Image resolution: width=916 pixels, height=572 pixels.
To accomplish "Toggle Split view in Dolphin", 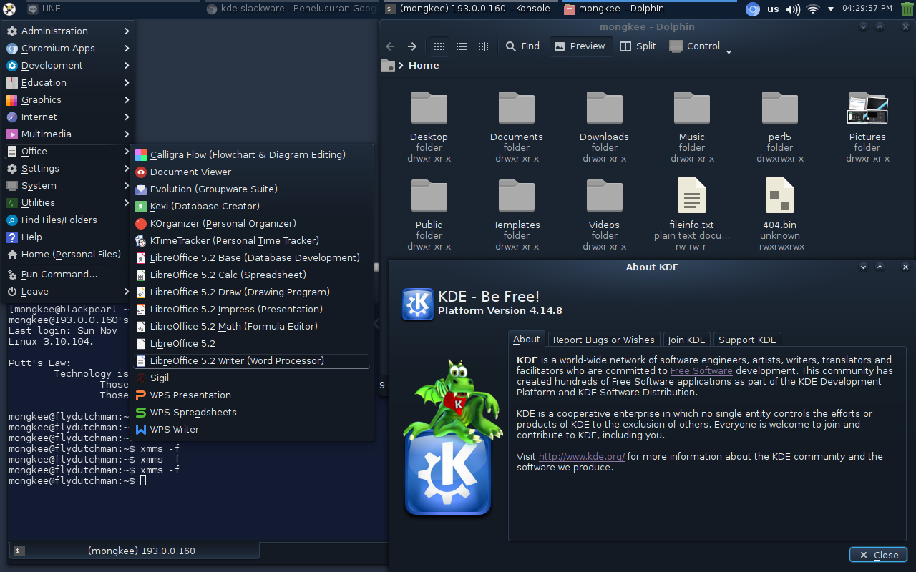I will tap(638, 46).
